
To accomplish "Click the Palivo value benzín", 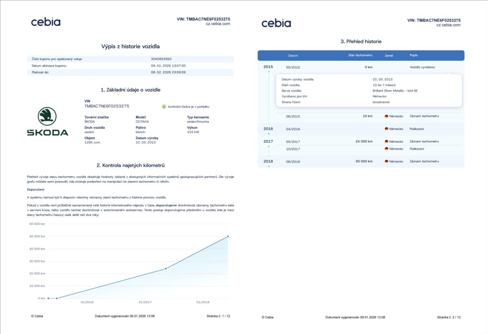I will pyautogui.click(x=140, y=132).
